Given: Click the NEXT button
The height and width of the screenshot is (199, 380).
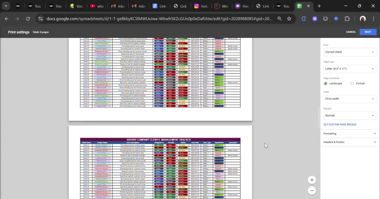Looking at the screenshot, I should [368, 32].
